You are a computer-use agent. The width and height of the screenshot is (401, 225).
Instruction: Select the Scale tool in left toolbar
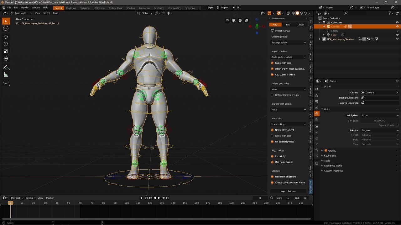click(x=6, y=51)
